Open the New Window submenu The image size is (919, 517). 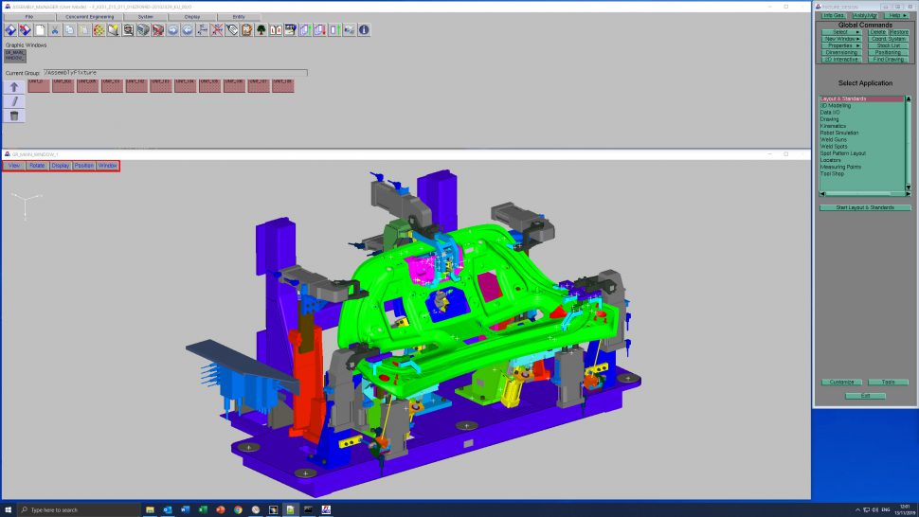coord(841,39)
